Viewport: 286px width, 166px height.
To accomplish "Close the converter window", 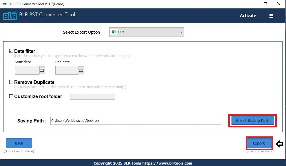I will click(279, 4).
